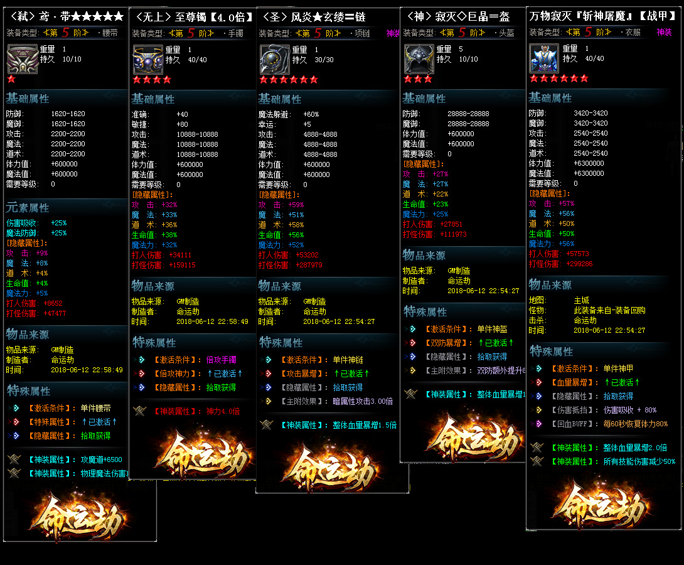Click the 元素属性 section header
Screen dimensions: 684x565
coord(28,208)
